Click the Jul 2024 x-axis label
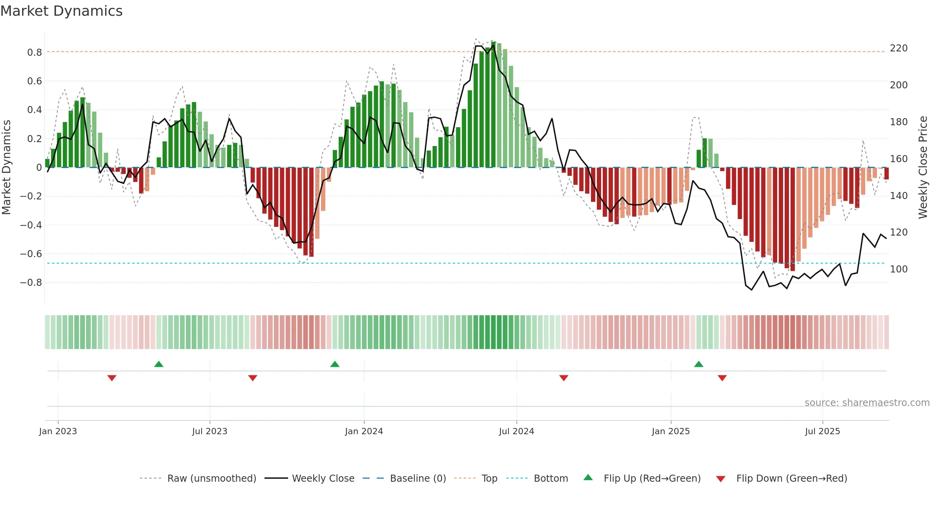 pyautogui.click(x=517, y=431)
